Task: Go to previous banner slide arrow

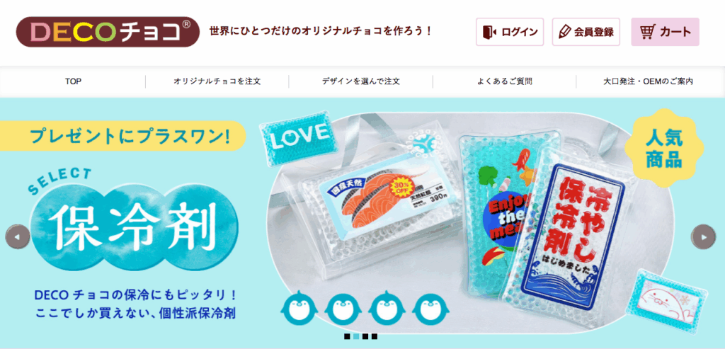Action: point(18,236)
